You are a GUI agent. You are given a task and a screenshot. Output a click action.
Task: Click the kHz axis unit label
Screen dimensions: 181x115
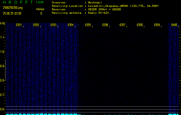click(3, 23)
